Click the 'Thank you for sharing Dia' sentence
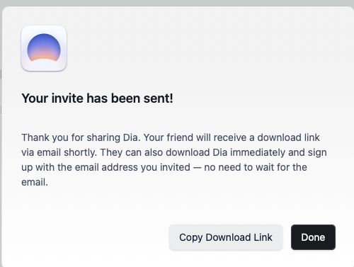Image resolution: width=354 pixels, height=267 pixels. [81, 137]
